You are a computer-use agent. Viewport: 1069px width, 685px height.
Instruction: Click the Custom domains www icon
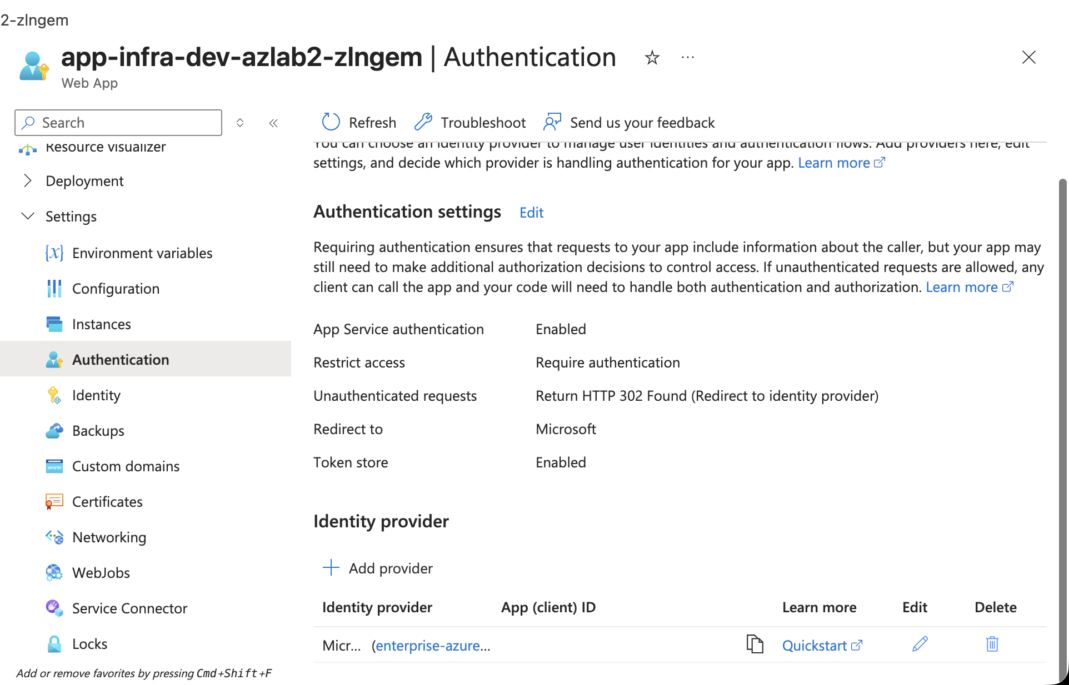(54, 466)
